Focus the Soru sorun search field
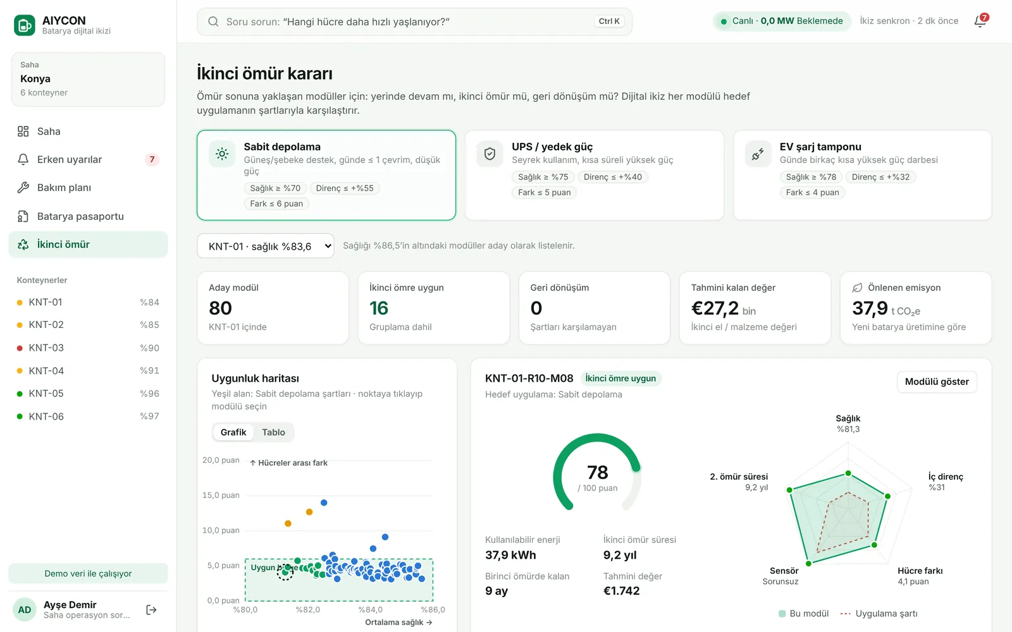 (414, 21)
